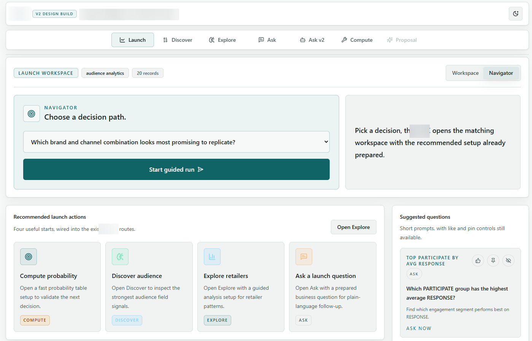The height and width of the screenshot is (341, 532).
Task: Open the Ask tab
Action: [x=267, y=40]
